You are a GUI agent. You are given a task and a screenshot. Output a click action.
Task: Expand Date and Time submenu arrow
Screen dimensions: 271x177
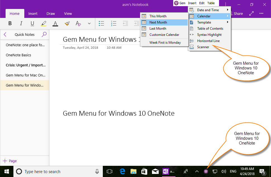point(228,10)
